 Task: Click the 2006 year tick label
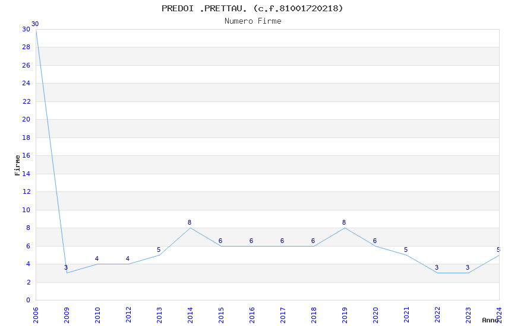pyautogui.click(x=36, y=315)
